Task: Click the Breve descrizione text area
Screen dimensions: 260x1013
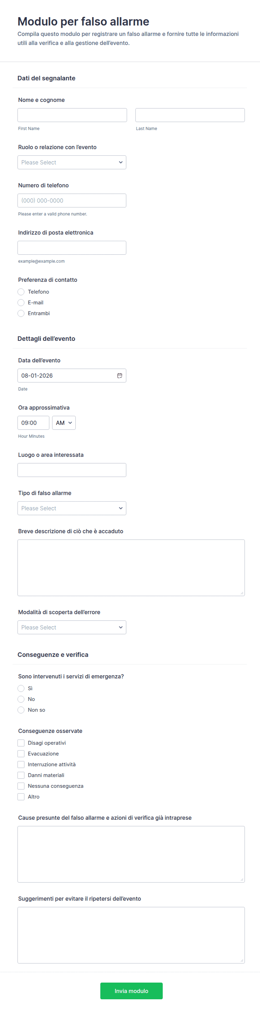Action: 131,567
